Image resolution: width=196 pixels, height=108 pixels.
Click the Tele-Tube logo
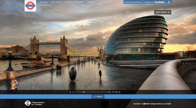pos(30,5)
